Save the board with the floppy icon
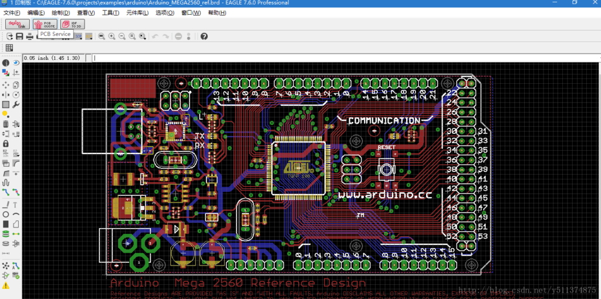 19,36
